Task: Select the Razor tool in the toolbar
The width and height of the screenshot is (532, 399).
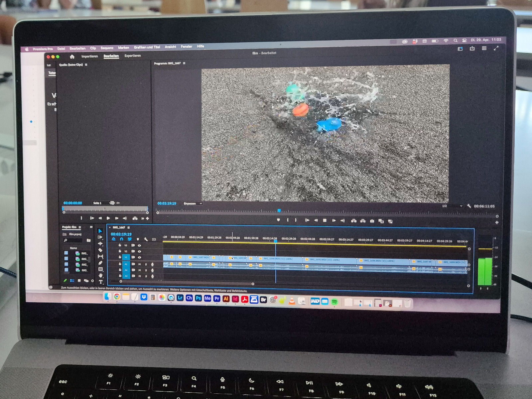Action: tap(100, 250)
